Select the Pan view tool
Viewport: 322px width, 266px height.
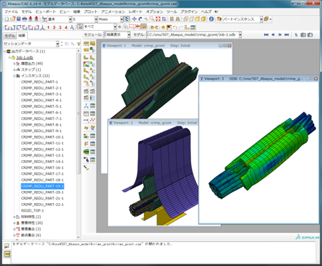click(135, 19)
